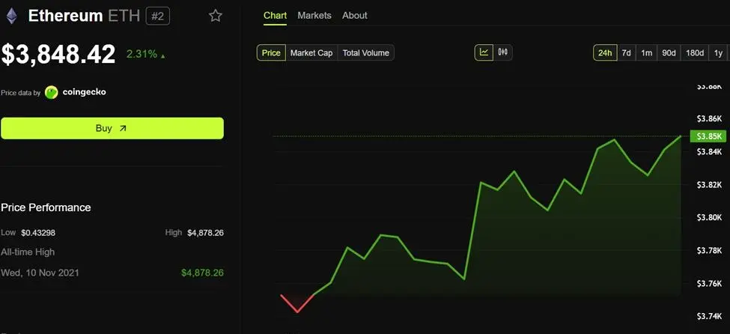
Task: Select the Price chart mode
Action: 271,52
